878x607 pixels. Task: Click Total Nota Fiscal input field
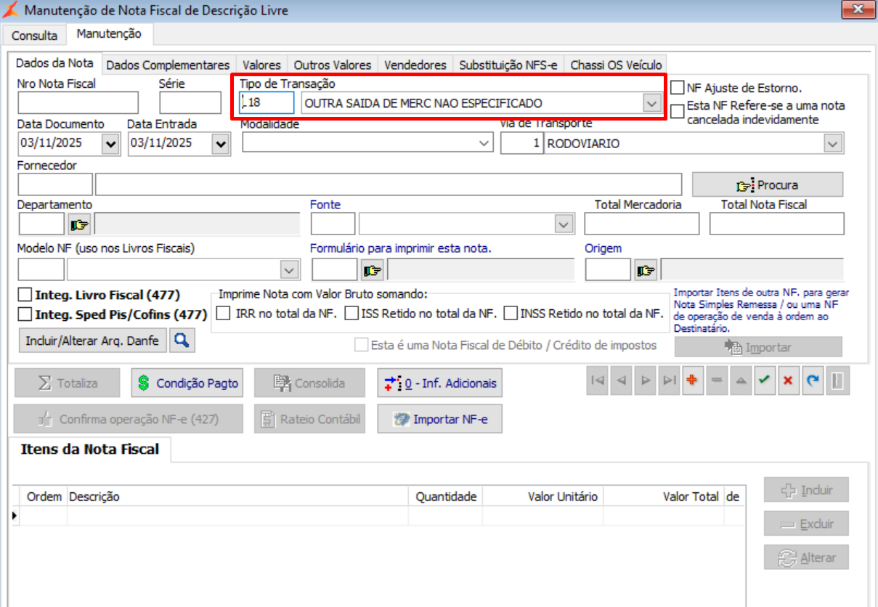[777, 224]
